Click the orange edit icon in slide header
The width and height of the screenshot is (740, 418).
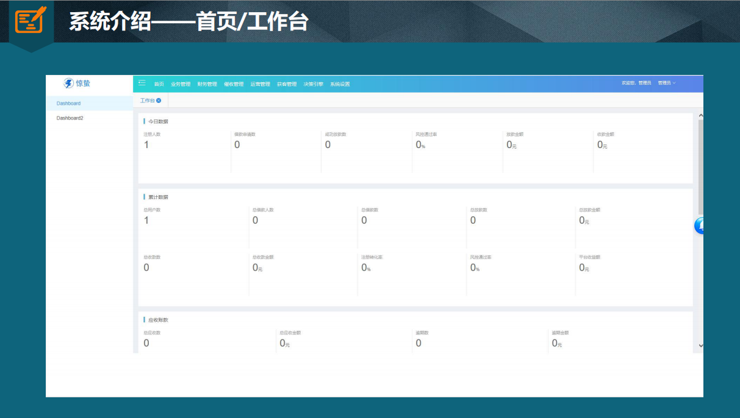click(30, 20)
